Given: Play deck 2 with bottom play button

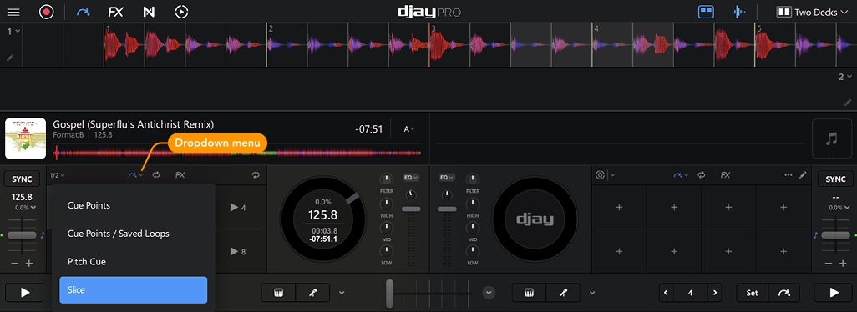Looking at the screenshot, I should pyautogui.click(x=834, y=292).
